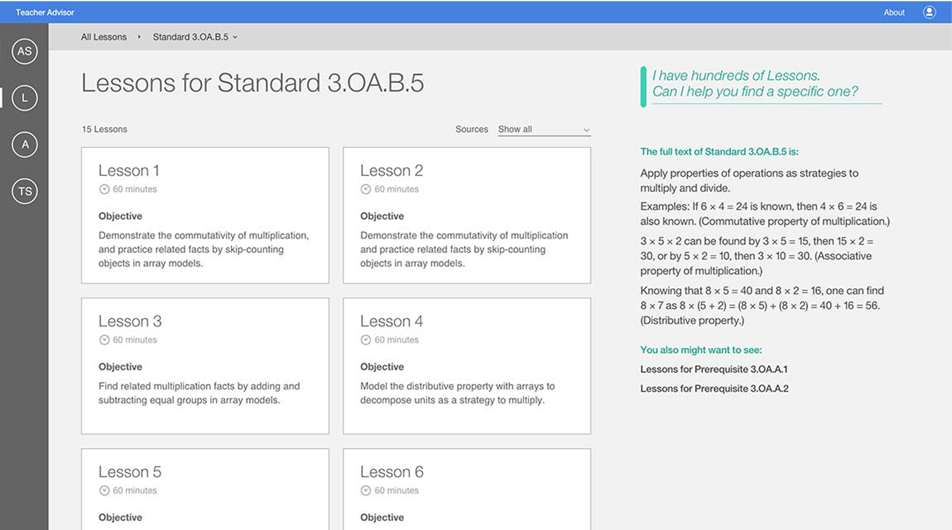Click the Teacher Advisor logo text
This screenshot has height=530, width=952.
(x=45, y=12)
